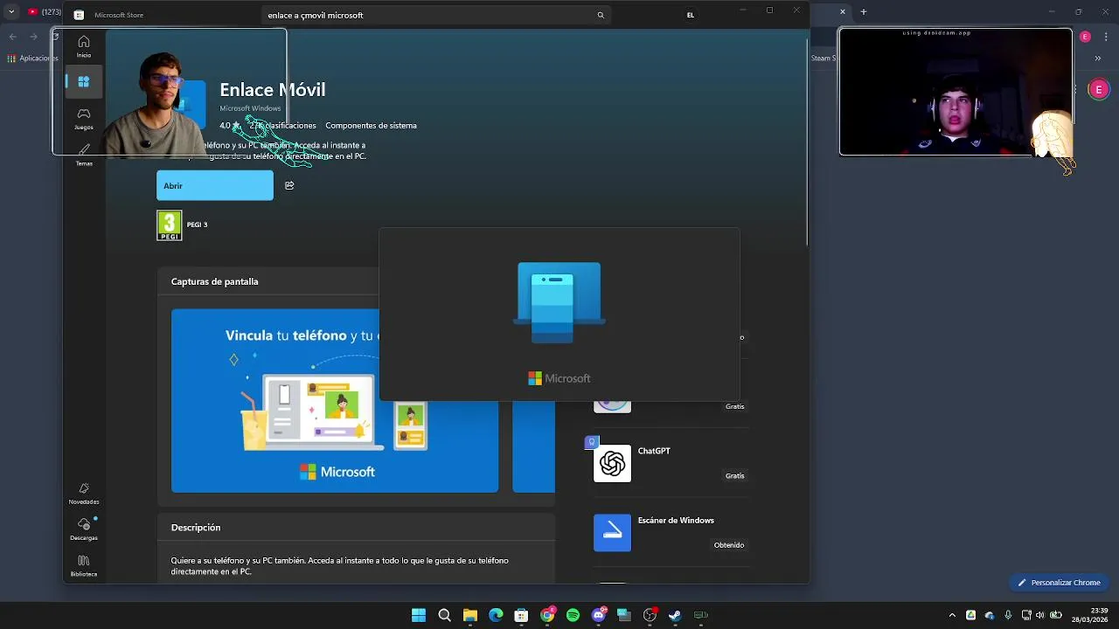This screenshot has height=629, width=1119.
Task: Open Discord from taskbar
Action: [598, 615]
